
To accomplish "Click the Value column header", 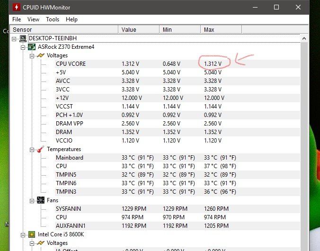I will coord(139,30).
